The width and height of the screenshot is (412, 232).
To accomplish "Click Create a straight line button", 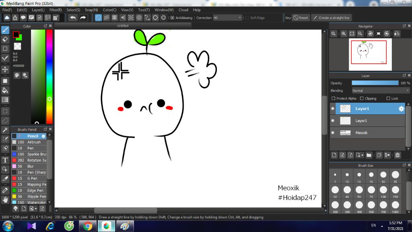I will click(332, 18).
